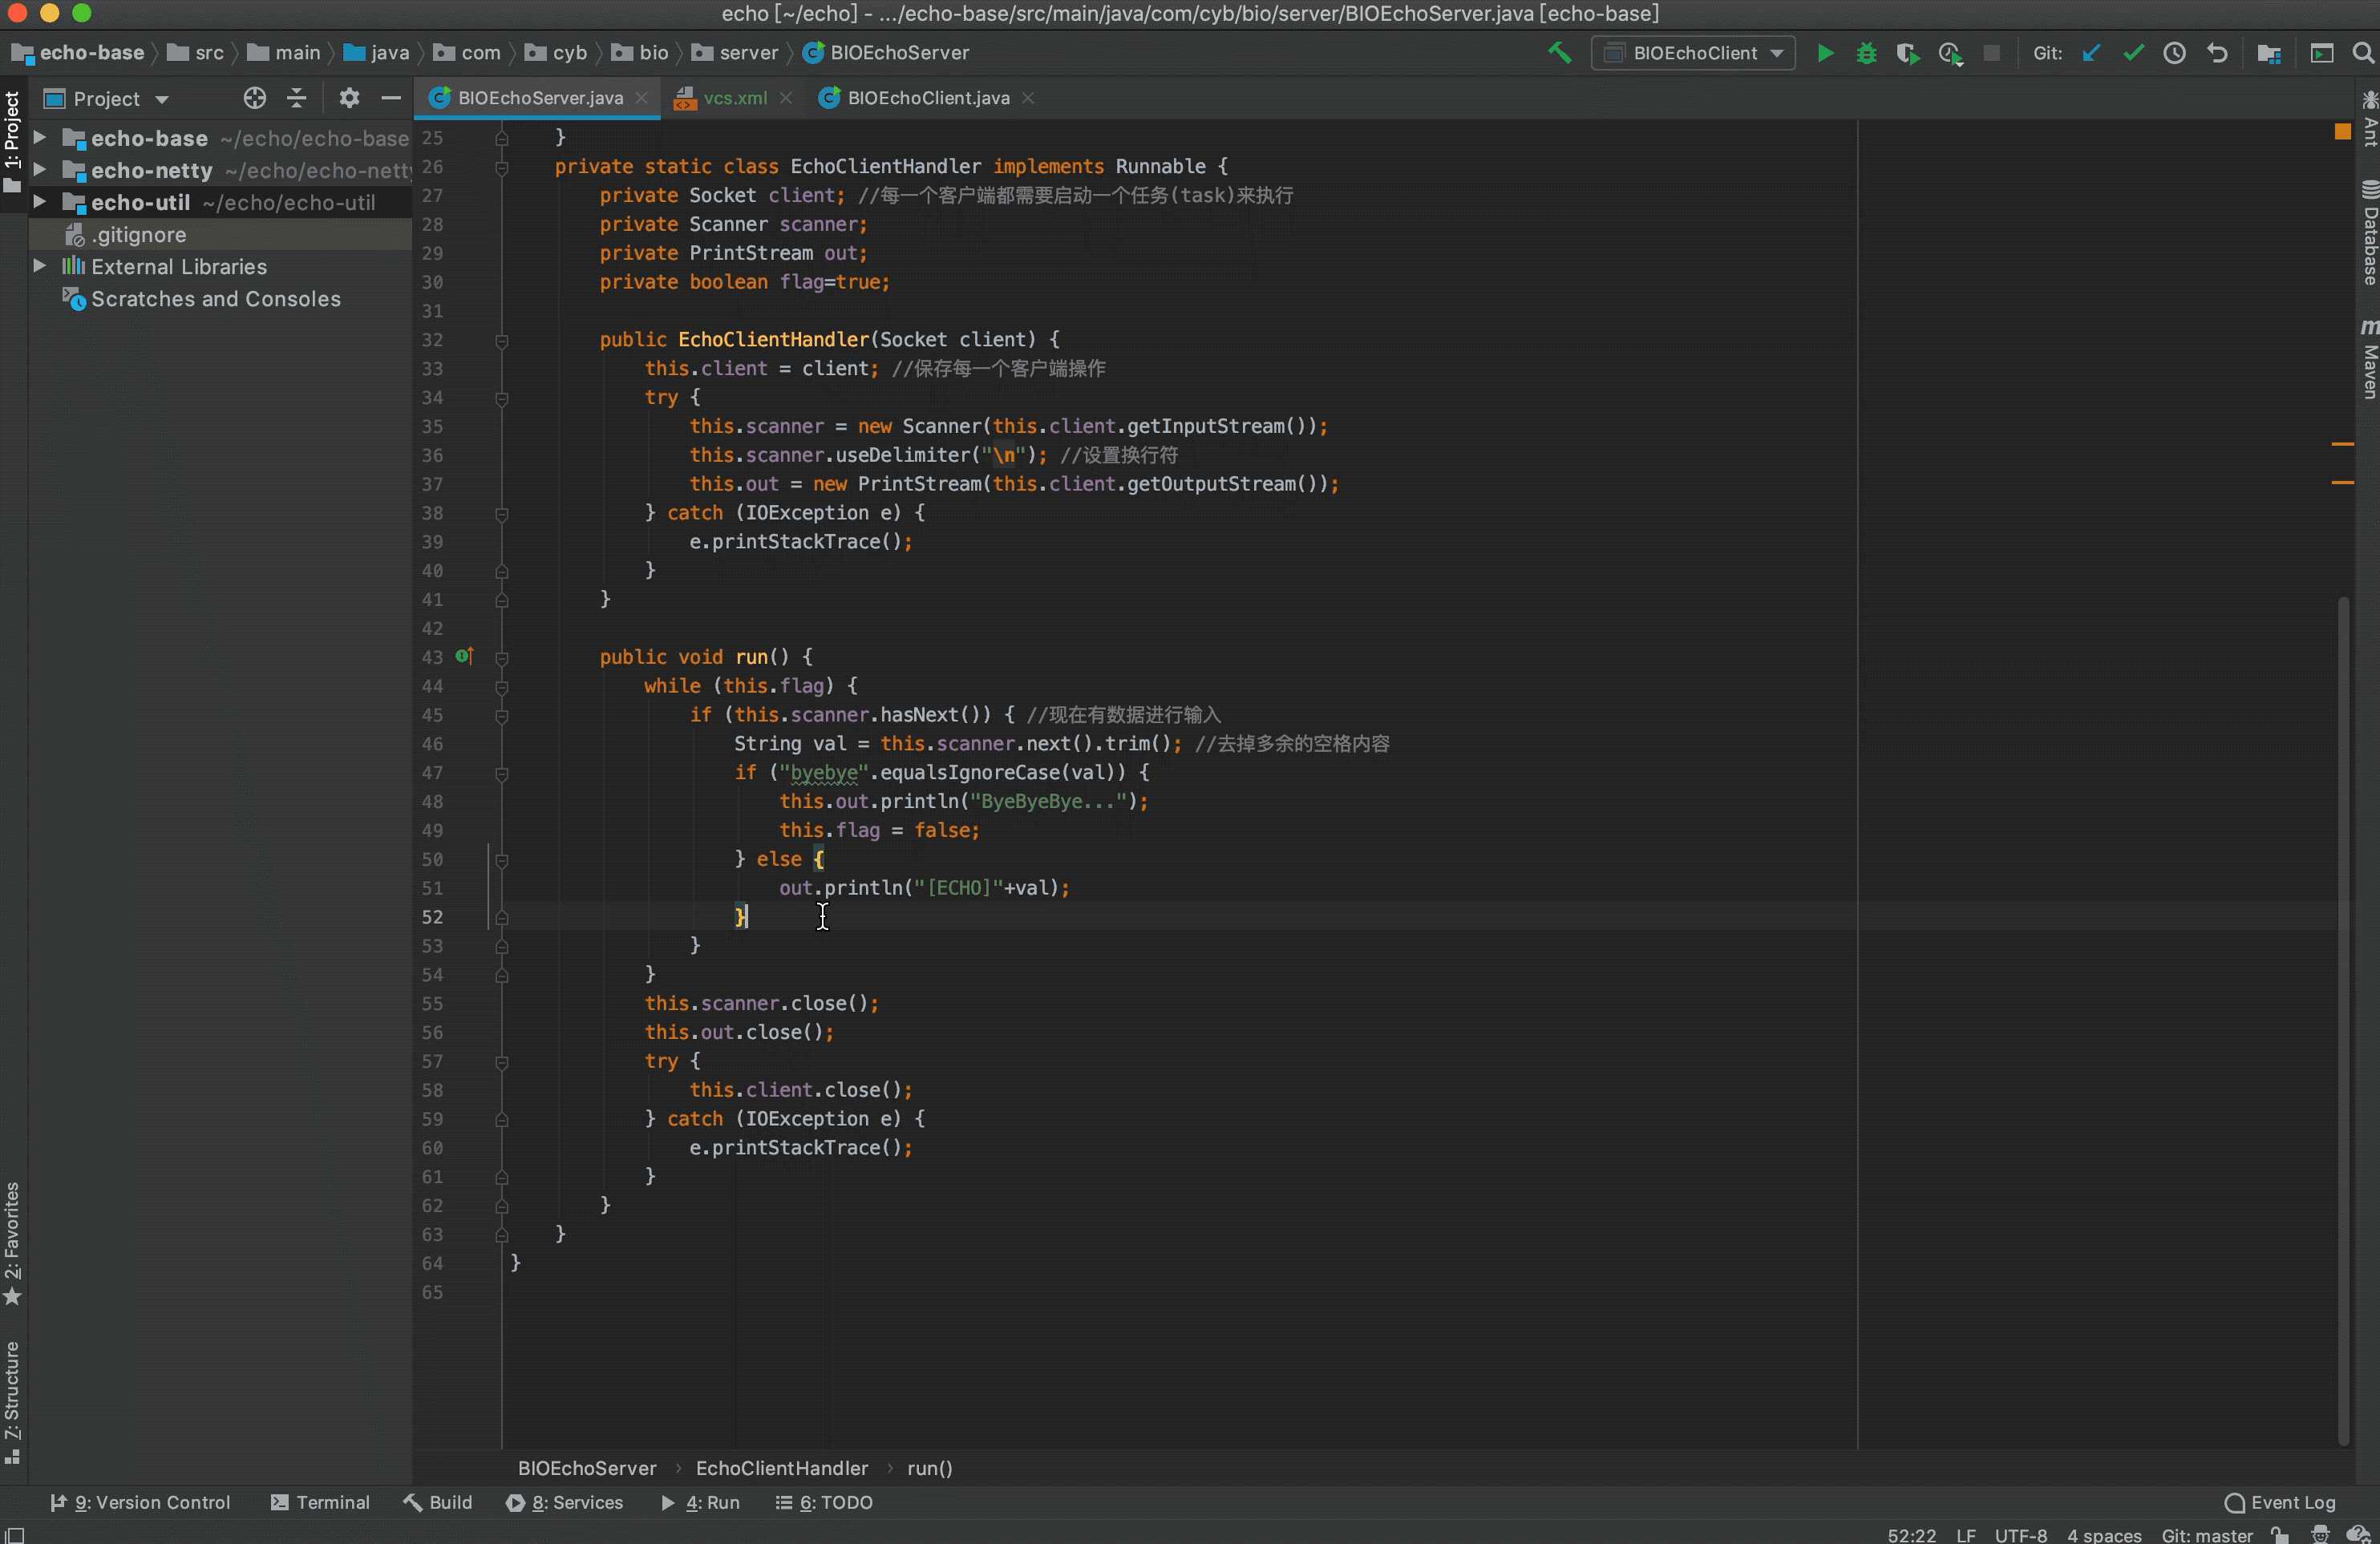Viewport: 2380px width, 1544px height.
Task: Click the Stop square icon in toolbar
Action: pyautogui.click(x=1992, y=53)
